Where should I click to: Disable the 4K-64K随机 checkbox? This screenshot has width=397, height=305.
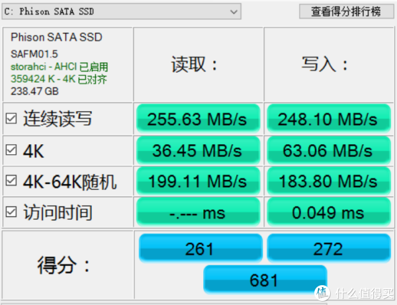coord(11,181)
